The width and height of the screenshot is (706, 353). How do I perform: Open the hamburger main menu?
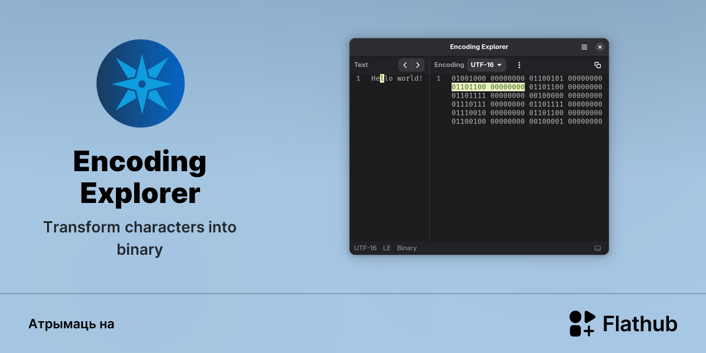pyautogui.click(x=584, y=47)
